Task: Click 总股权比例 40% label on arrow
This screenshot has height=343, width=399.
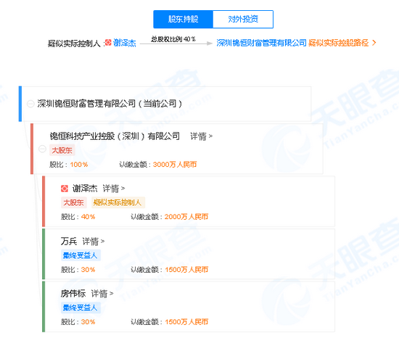Action: click(173, 39)
